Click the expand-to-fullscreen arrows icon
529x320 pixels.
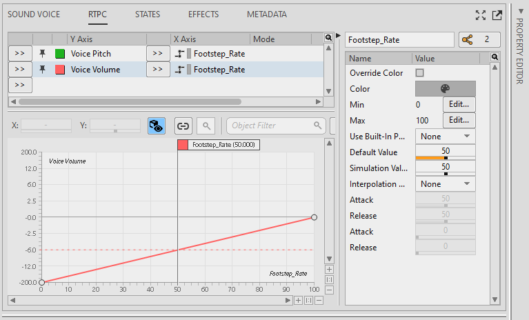point(481,14)
